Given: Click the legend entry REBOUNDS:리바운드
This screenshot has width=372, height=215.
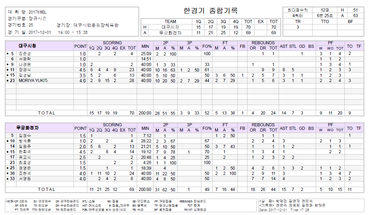Looking at the screenshot, I should pos(193,201).
